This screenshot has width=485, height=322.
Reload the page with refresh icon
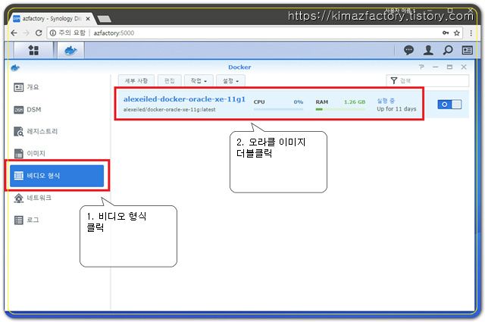tap(39, 33)
